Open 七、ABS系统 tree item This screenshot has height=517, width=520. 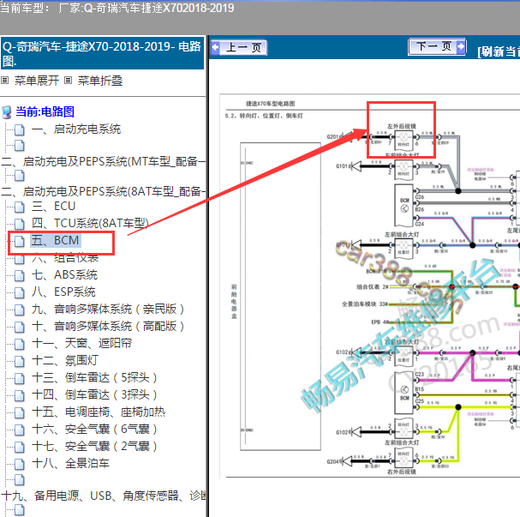coord(64,274)
